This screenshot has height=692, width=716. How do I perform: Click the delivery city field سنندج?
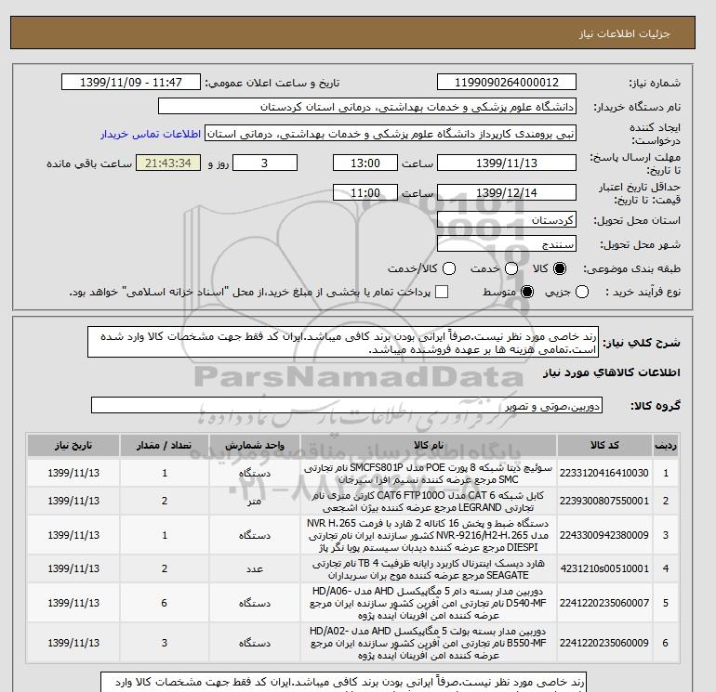click(x=507, y=244)
